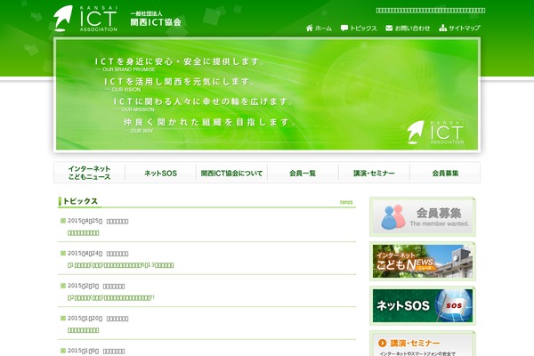Image resolution: width=534 pixels, height=356 pixels.
Task: Open トピックス link with speech bubble icon
Action: [x=359, y=28]
